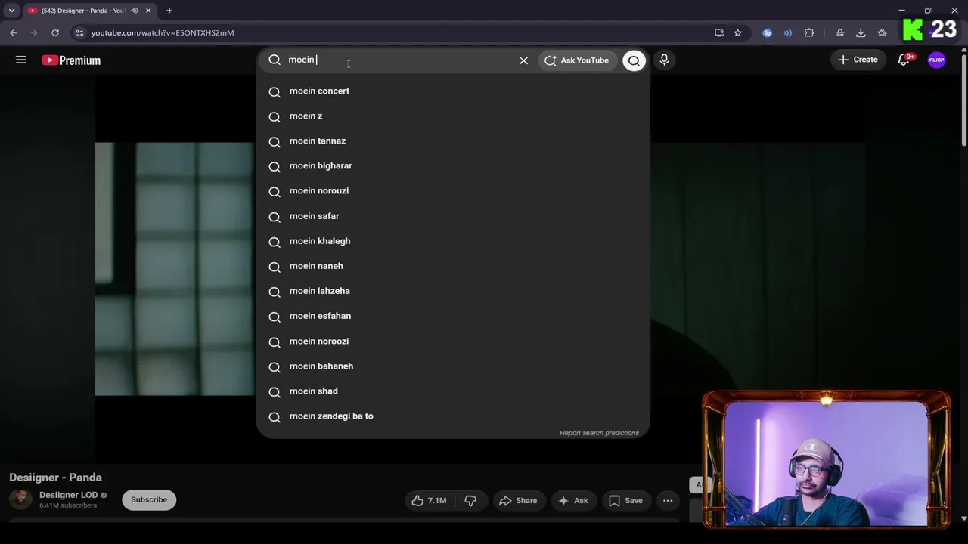Click the address bar URL
The height and width of the screenshot is (544, 968).
163,33
